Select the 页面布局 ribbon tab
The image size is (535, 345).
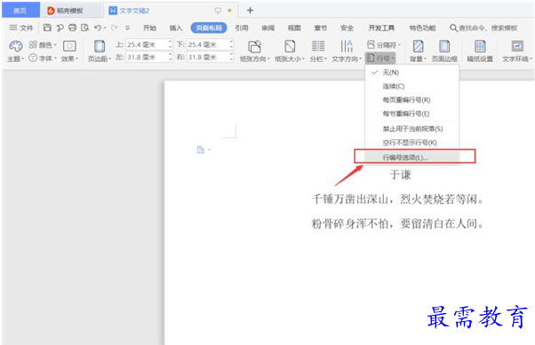pyautogui.click(x=209, y=27)
